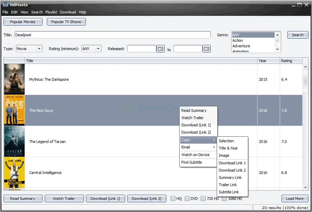Open the Help menu
This screenshot has height=212, width=312.
pos(83,12)
